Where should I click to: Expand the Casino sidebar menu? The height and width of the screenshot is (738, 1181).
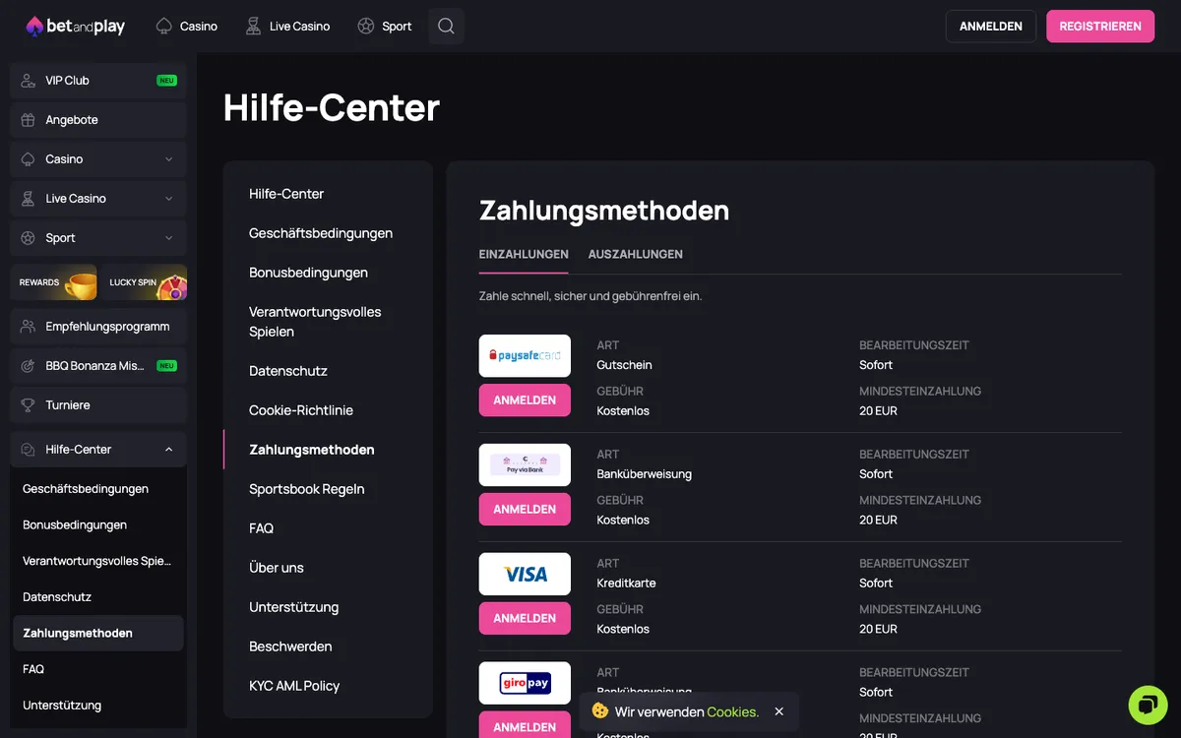click(168, 159)
